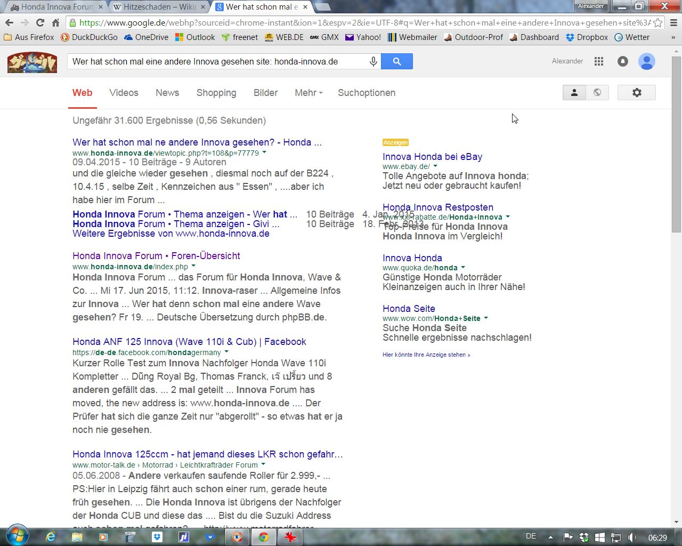This screenshot has height=546, width=682.
Task: Reload the page in Chrome
Action: 40,22
